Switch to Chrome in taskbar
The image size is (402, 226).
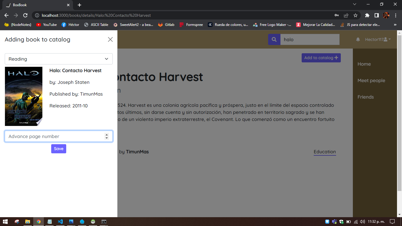click(x=39, y=222)
